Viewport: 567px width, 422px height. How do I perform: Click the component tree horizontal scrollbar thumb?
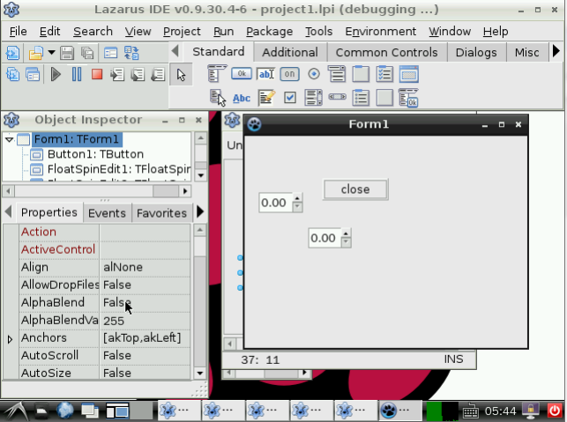coord(166,191)
